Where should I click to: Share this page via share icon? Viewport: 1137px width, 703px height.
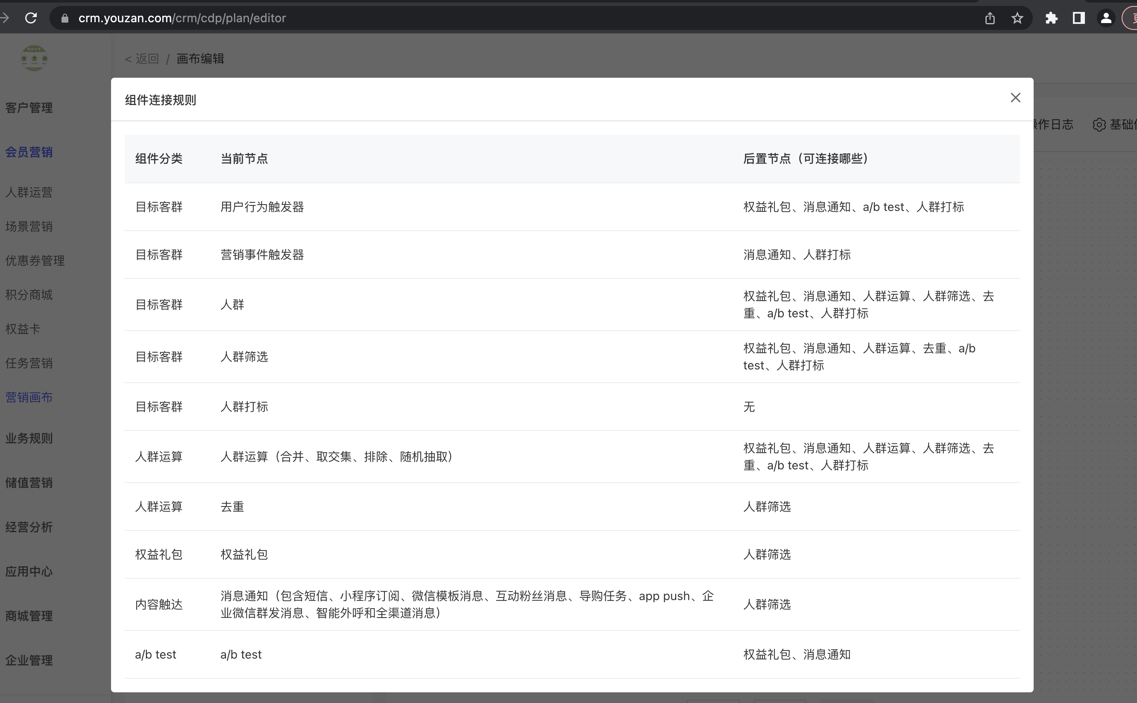click(990, 18)
